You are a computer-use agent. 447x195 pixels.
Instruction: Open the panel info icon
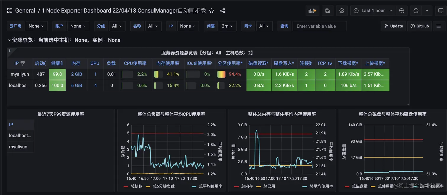(10, 50)
